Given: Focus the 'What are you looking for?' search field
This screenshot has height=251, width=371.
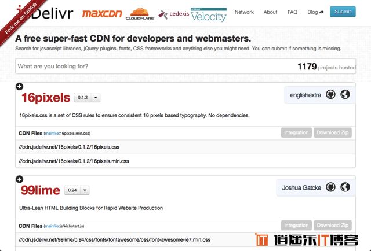Looking at the screenshot, I should pyautogui.click(x=185, y=66).
